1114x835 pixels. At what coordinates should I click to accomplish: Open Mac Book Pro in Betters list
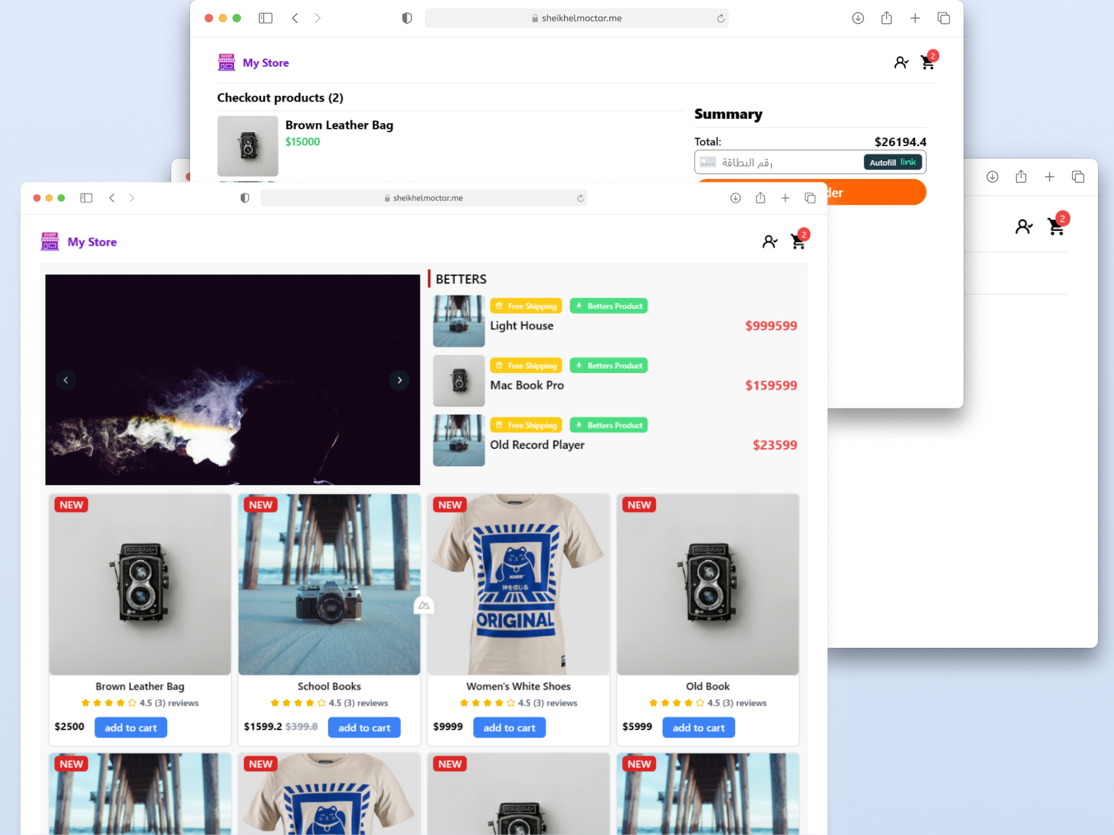click(x=527, y=385)
